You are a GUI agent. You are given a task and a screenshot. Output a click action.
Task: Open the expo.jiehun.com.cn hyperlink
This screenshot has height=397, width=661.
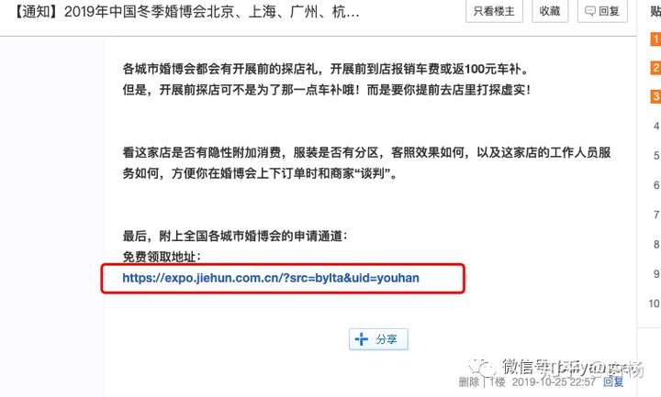click(271, 278)
